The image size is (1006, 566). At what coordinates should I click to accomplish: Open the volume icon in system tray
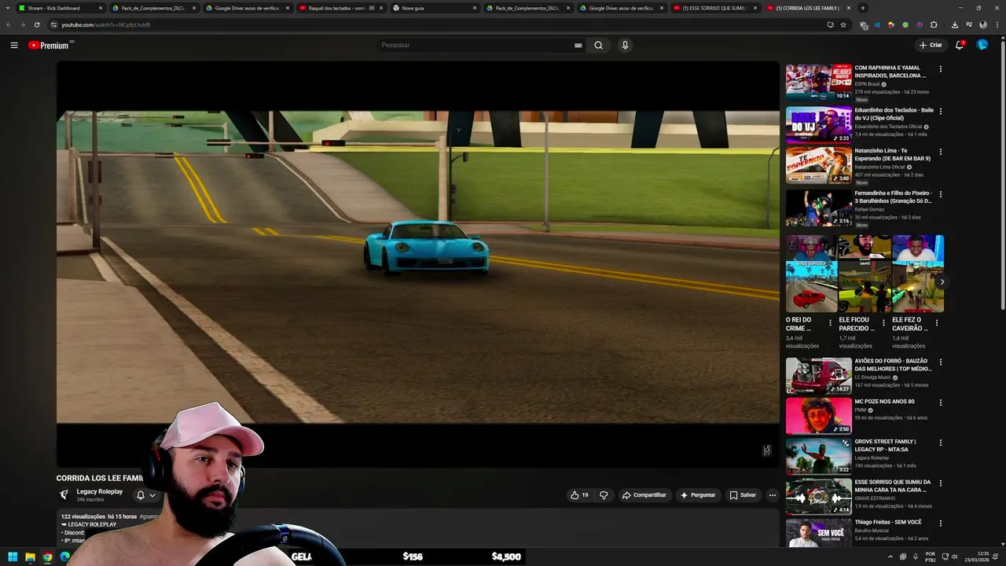(955, 557)
